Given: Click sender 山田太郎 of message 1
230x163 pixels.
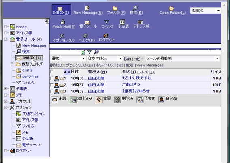Looking at the screenshot, I should pos(96,78).
